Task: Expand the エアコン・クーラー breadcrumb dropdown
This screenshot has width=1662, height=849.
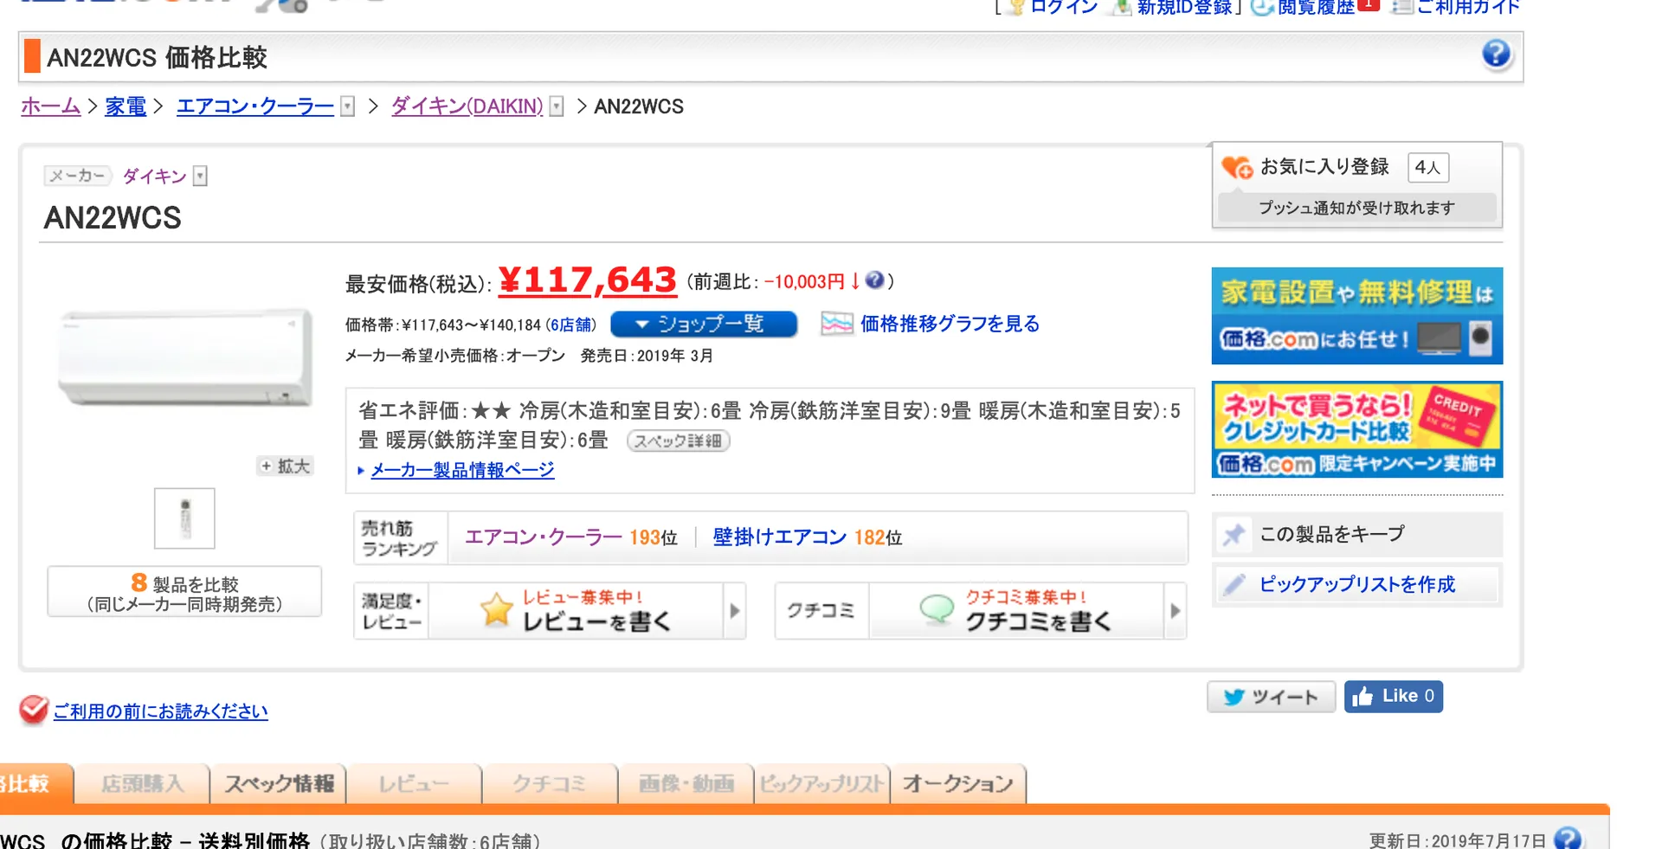Action: (347, 106)
